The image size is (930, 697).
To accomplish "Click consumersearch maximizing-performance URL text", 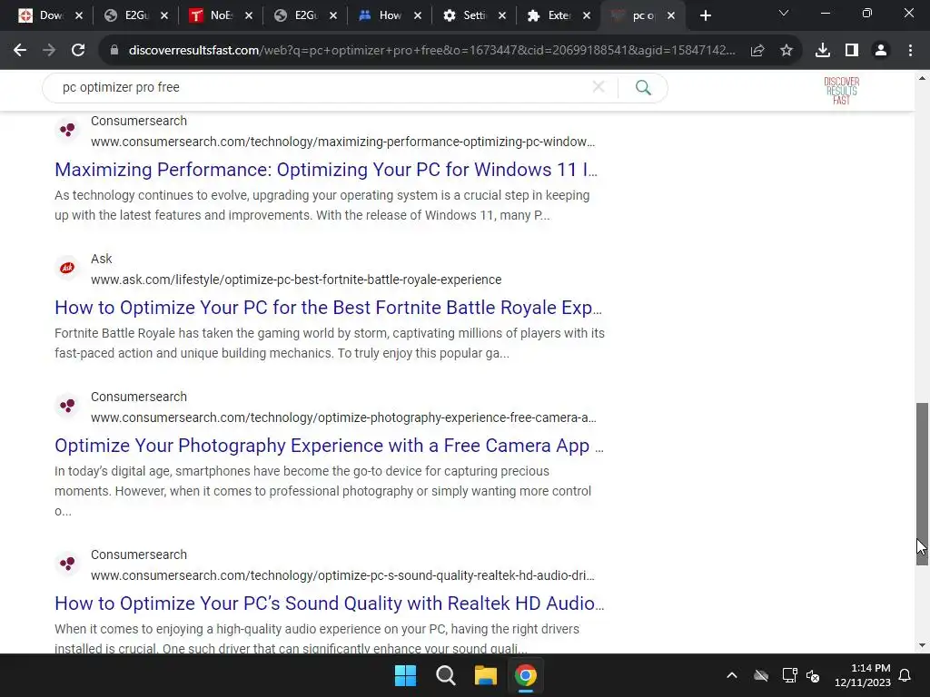I will tap(342, 142).
